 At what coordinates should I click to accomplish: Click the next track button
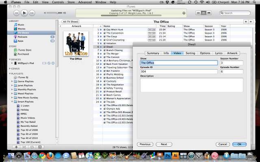(x=32, y=13)
